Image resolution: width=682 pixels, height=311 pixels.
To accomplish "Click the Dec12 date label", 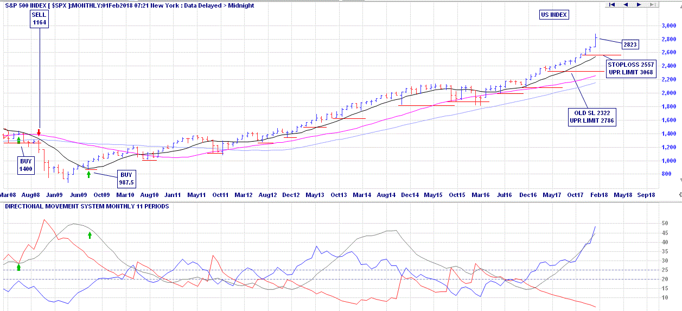I will click(291, 194).
